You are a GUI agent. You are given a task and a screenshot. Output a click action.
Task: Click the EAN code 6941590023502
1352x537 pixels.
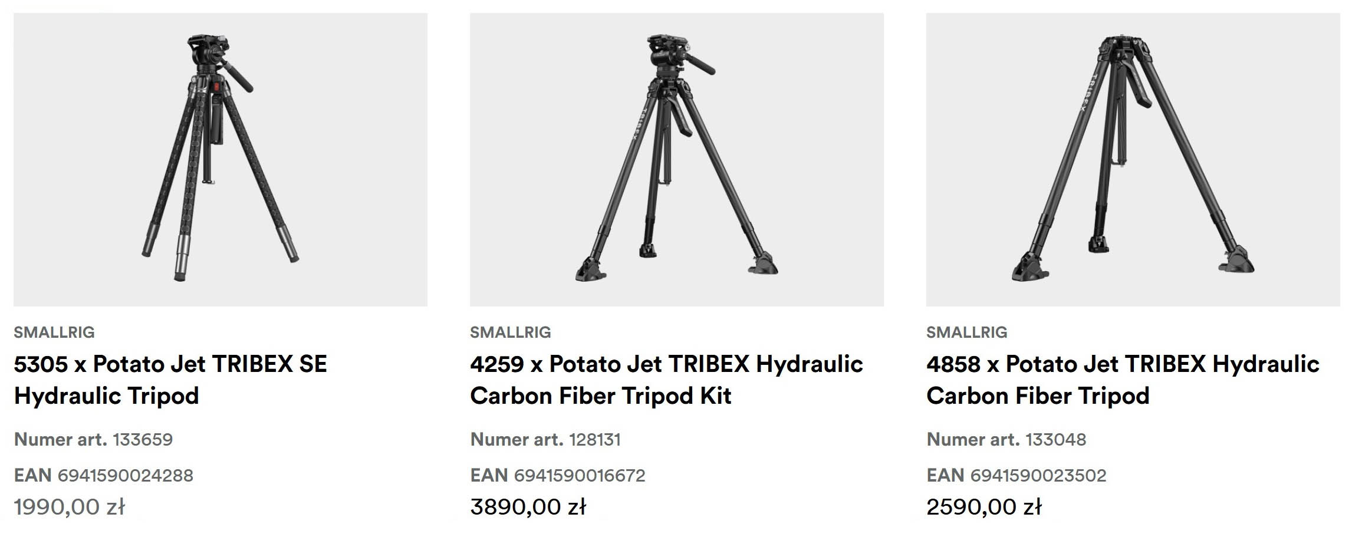1038,476
